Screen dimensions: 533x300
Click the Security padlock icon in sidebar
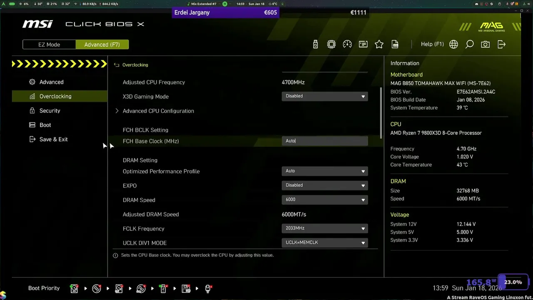(x=32, y=110)
